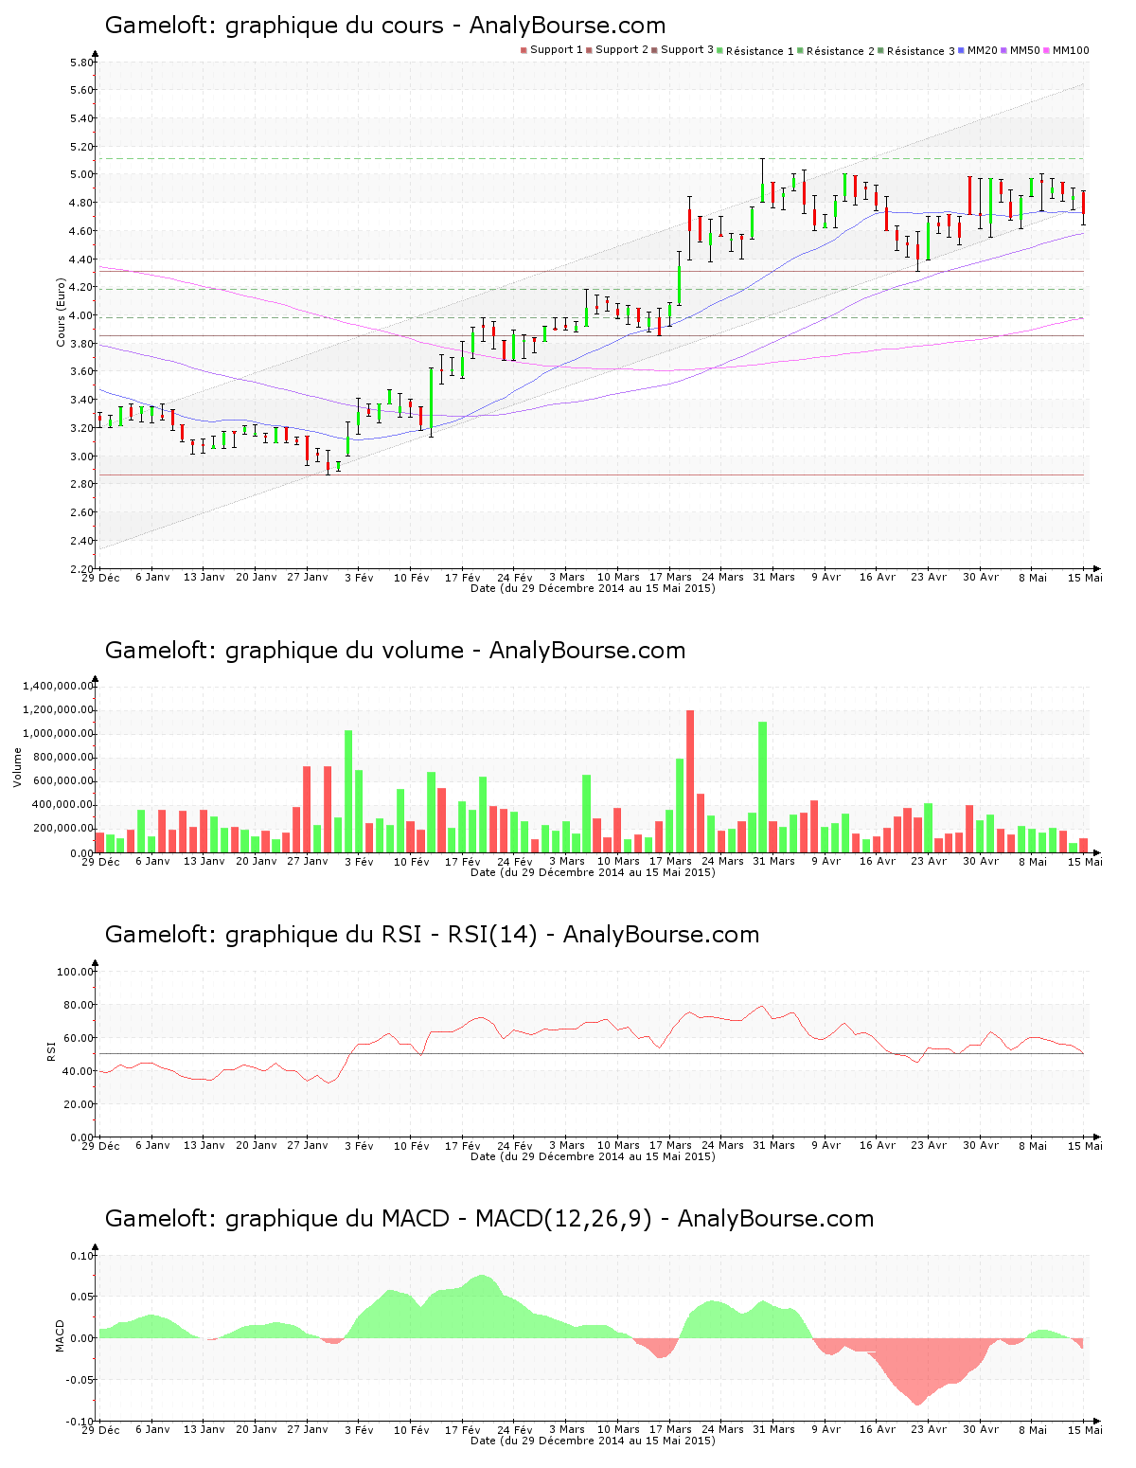Click '17 Fév' on the volume chart date axis
Viewport: 1136px width, 1468px height.
463,862
